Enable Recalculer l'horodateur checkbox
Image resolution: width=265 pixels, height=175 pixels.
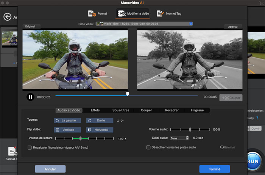point(30,147)
